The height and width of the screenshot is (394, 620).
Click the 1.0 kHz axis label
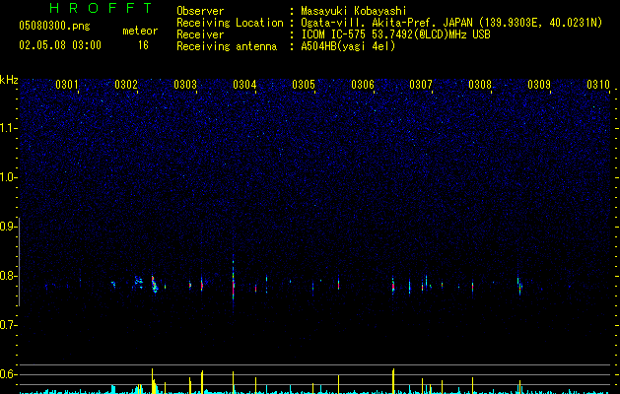point(9,177)
